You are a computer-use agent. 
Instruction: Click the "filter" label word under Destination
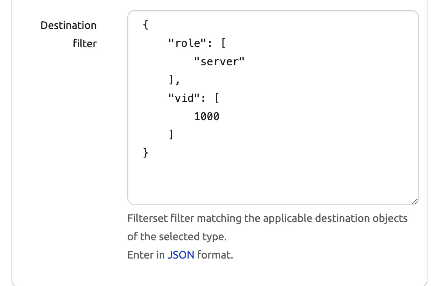(x=85, y=43)
